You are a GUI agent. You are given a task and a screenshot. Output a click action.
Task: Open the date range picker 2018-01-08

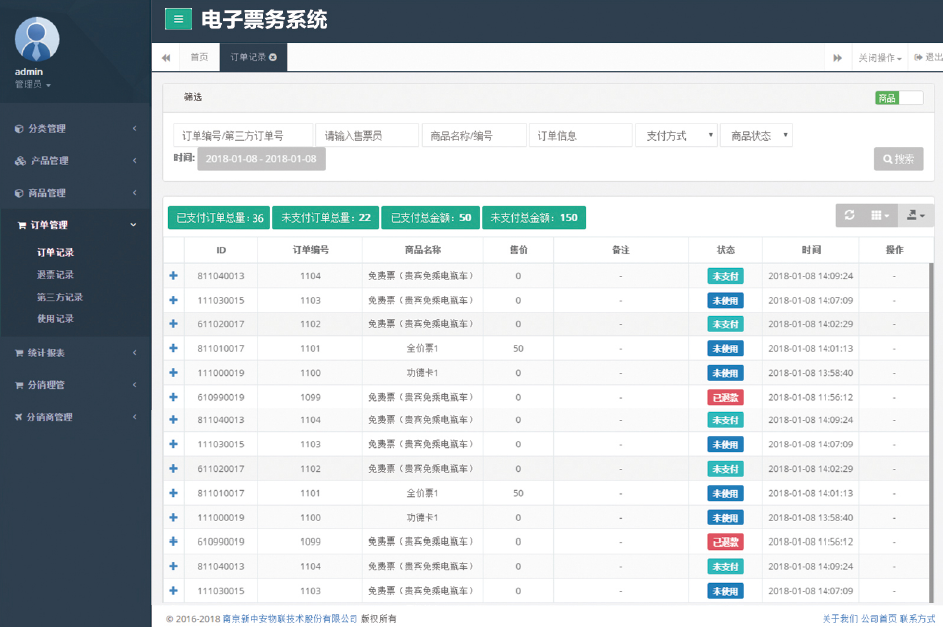261,159
